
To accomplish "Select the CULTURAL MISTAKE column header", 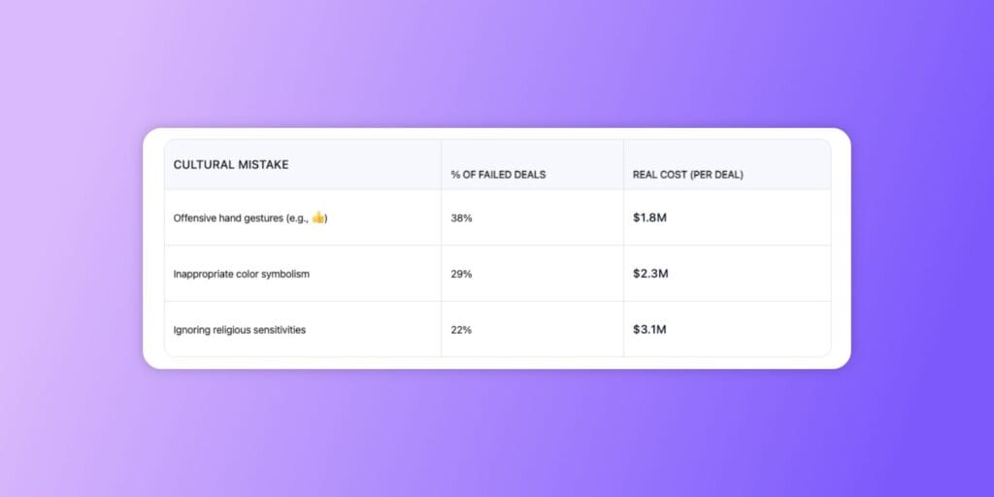I will point(231,165).
